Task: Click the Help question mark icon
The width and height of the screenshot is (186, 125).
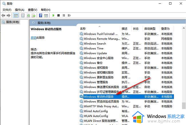Action: 41,15
